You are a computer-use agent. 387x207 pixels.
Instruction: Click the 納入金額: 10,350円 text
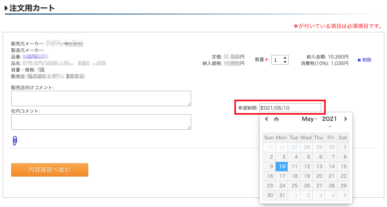click(x=328, y=57)
